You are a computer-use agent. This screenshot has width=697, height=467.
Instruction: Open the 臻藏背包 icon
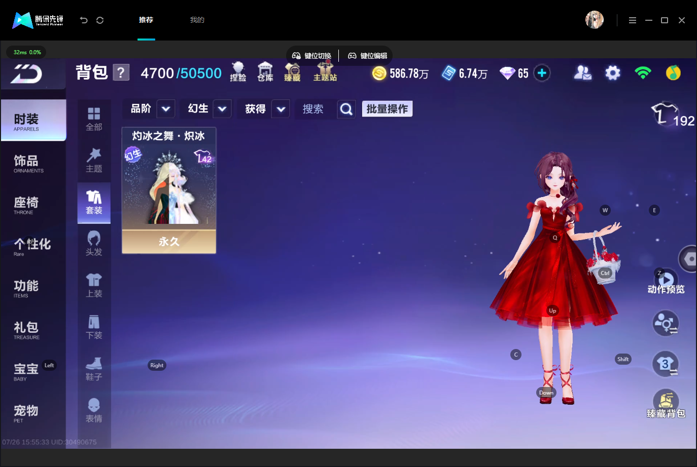click(666, 400)
